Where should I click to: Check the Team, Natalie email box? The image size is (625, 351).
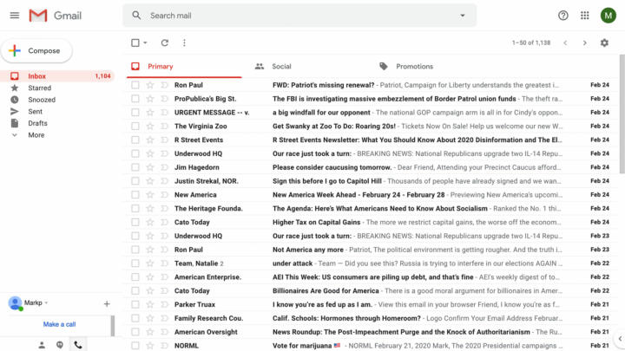point(135,263)
